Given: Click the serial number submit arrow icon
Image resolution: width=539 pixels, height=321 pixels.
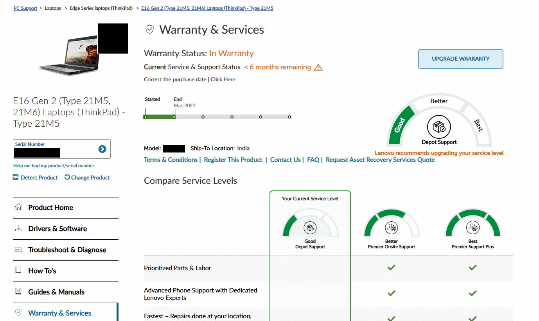Looking at the screenshot, I should (102, 149).
